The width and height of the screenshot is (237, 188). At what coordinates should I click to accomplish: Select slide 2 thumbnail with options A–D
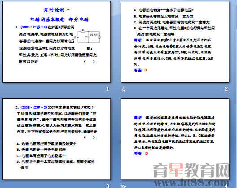coord(175,42)
